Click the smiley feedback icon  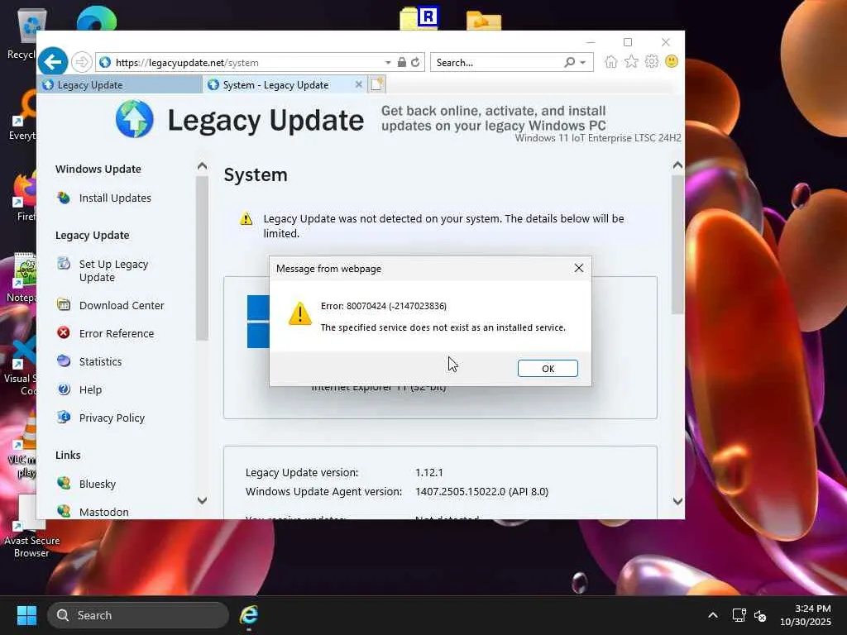(x=672, y=61)
